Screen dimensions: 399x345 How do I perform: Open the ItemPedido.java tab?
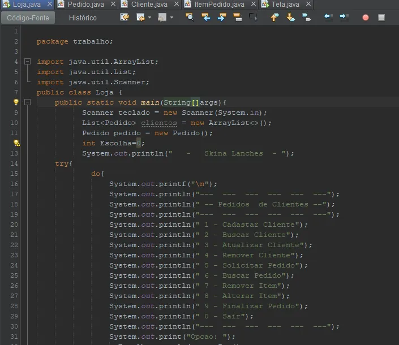[x=219, y=5]
